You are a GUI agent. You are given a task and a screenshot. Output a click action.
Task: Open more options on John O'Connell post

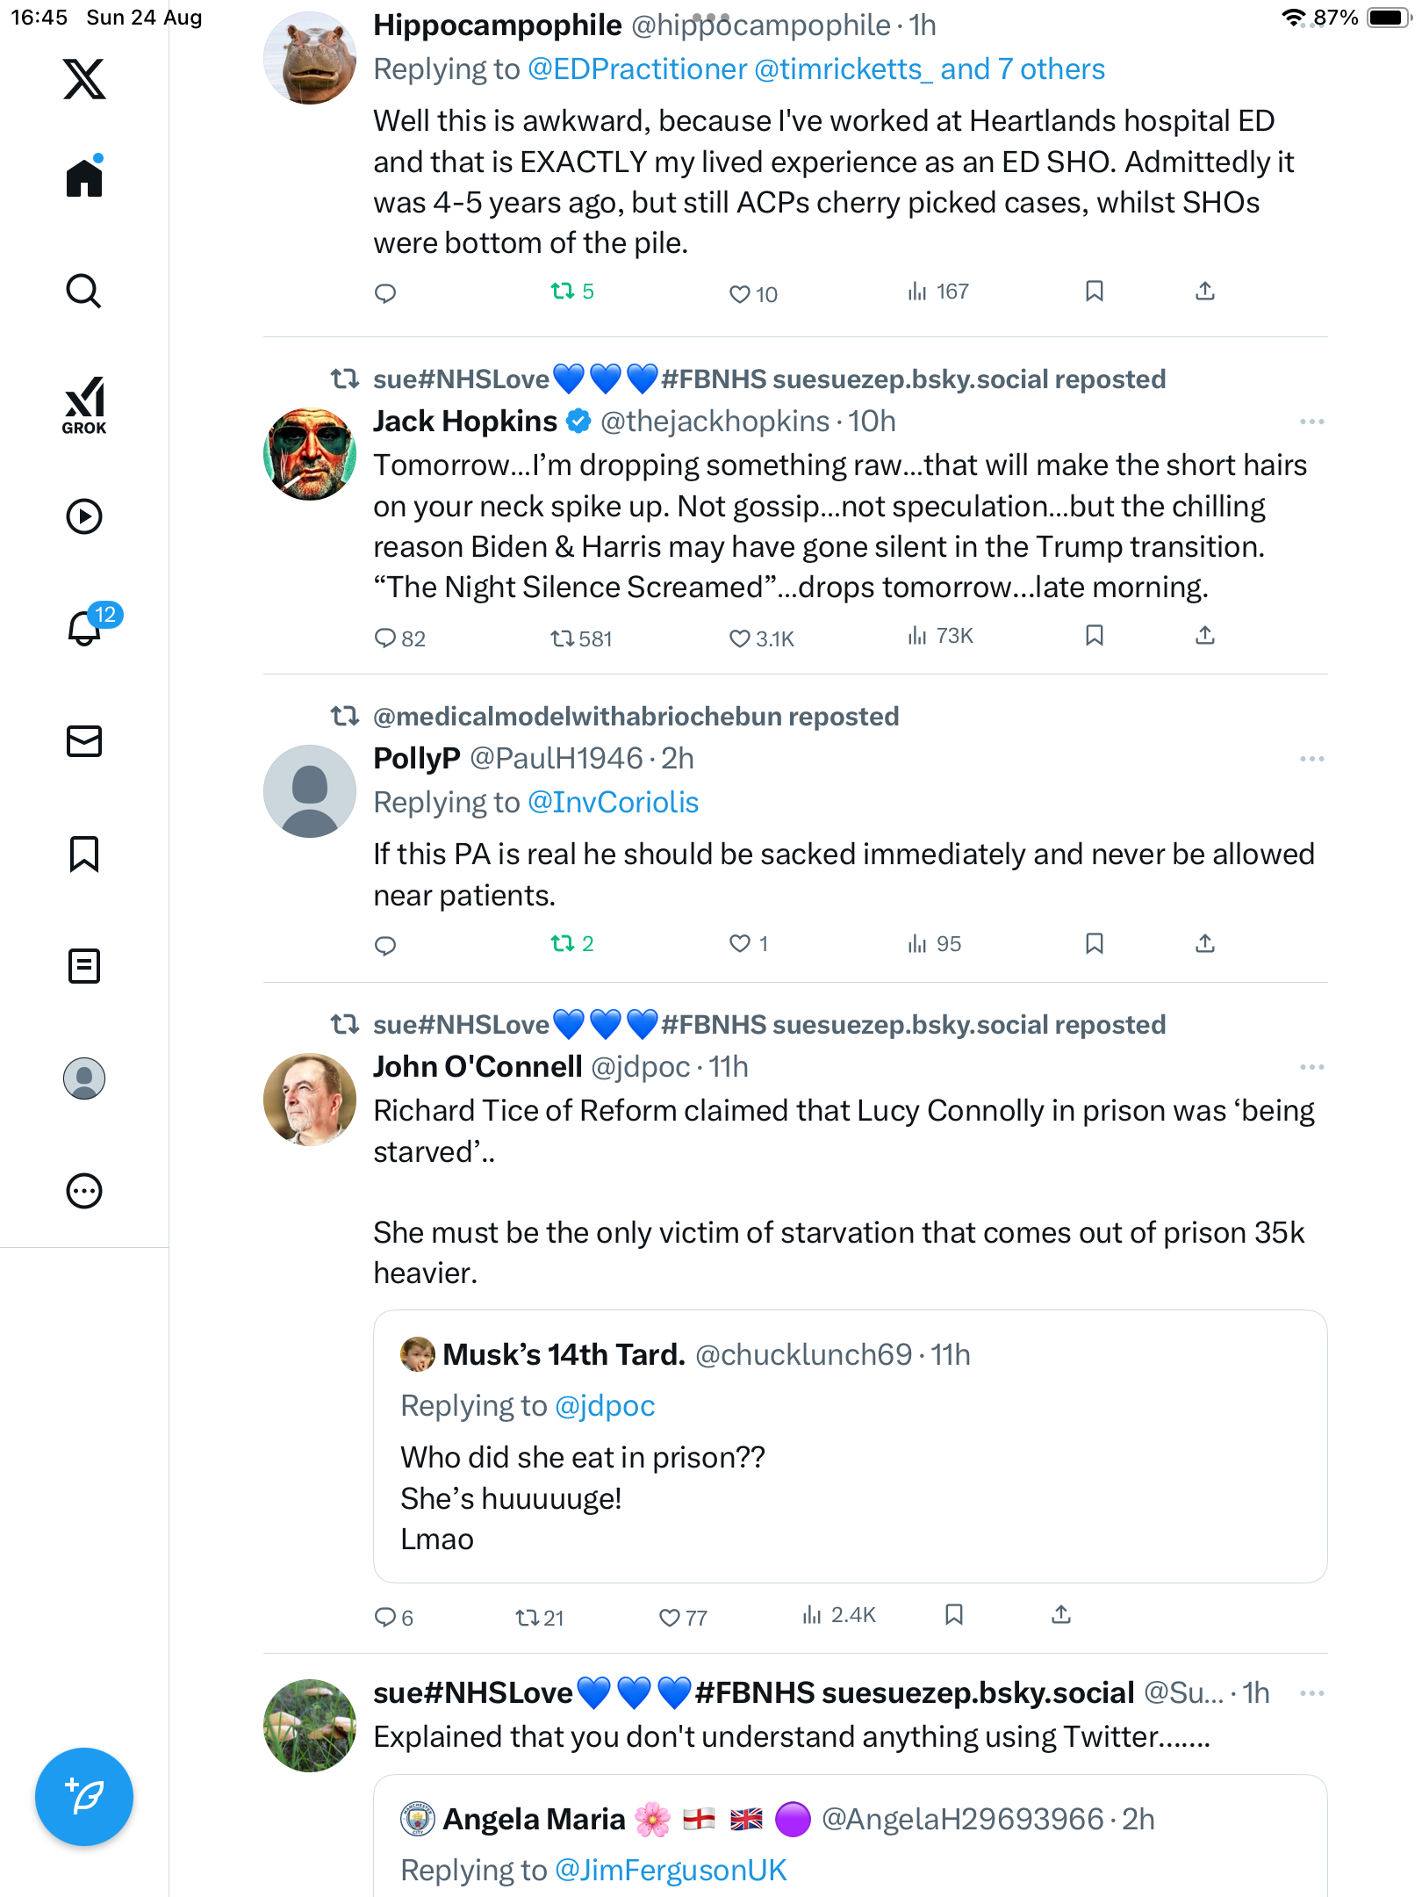[x=1311, y=1067]
